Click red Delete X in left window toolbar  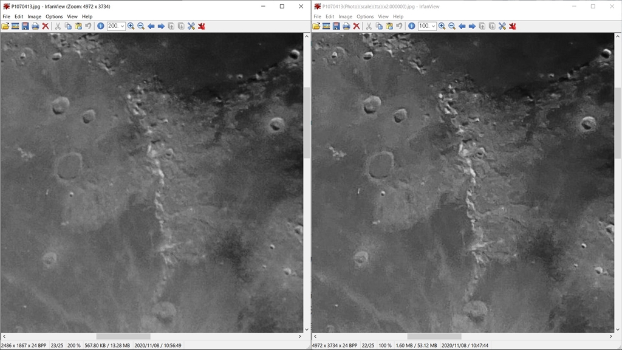[x=45, y=26]
